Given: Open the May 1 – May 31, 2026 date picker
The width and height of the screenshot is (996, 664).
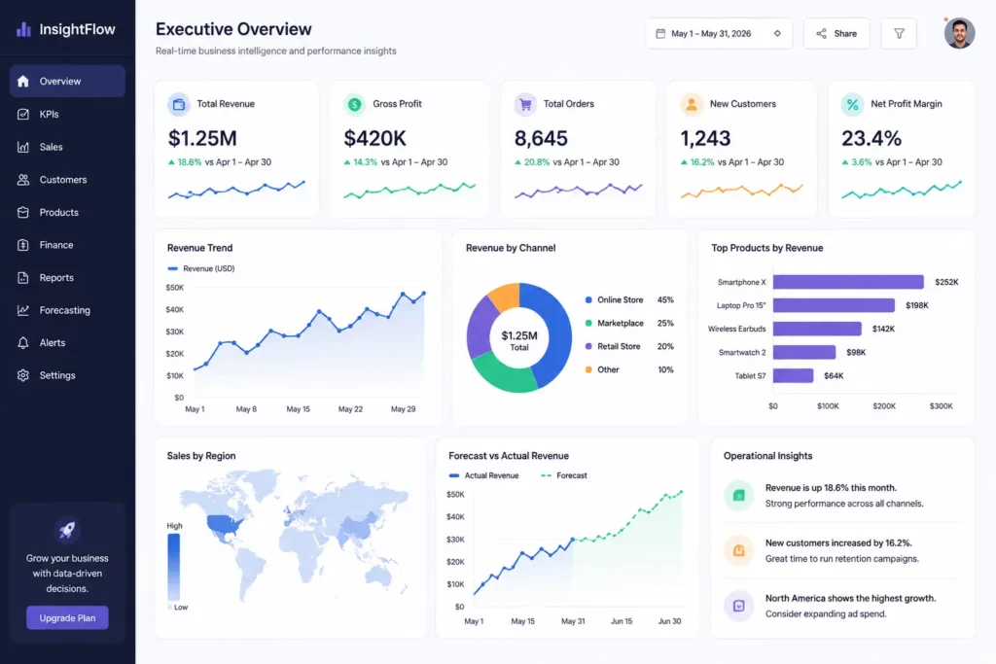Looking at the screenshot, I should click(719, 34).
